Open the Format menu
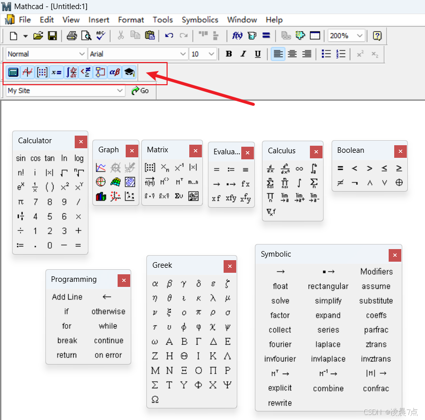425x420 pixels. pyautogui.click(x=131, y=20)
